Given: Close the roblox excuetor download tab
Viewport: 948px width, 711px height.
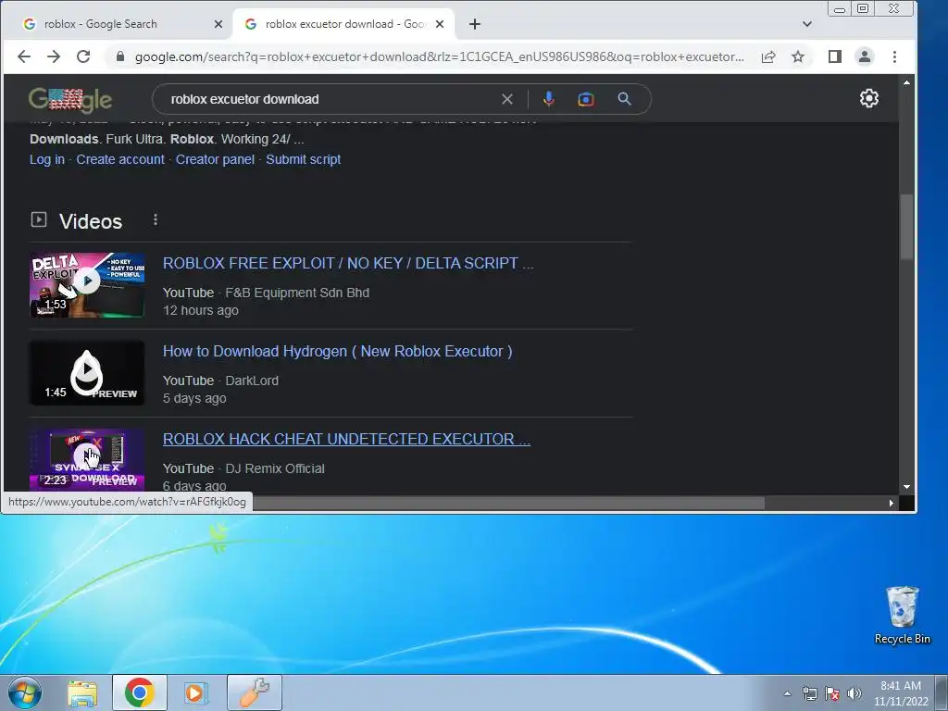Looking at the screenshot, I should (440, 24).
